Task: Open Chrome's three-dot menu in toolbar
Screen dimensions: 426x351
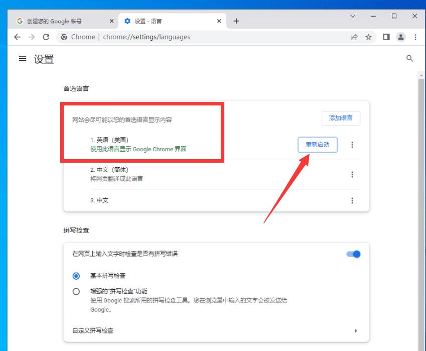Action: [415, 37]
